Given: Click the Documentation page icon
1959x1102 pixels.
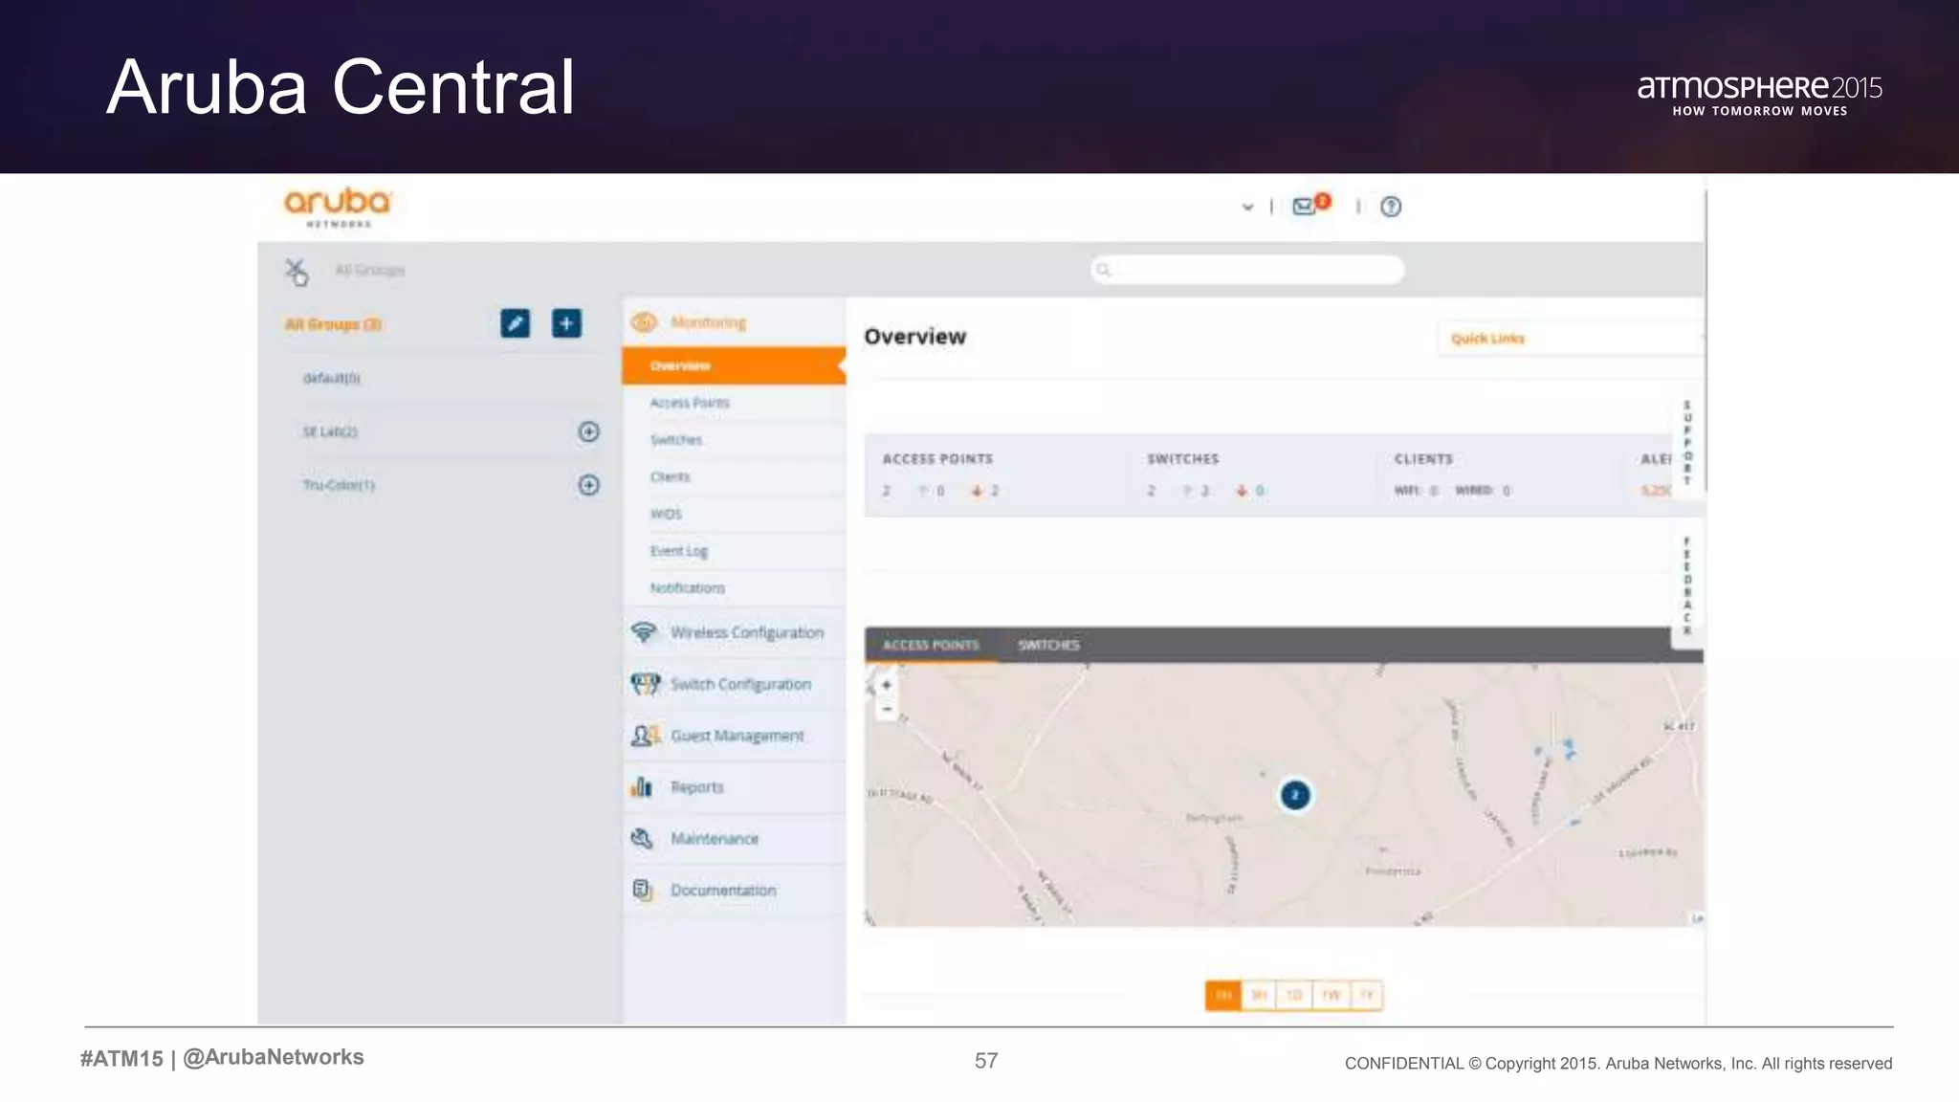Looking at the screenshot, I should pyautogui.click(x=642, y=890).
